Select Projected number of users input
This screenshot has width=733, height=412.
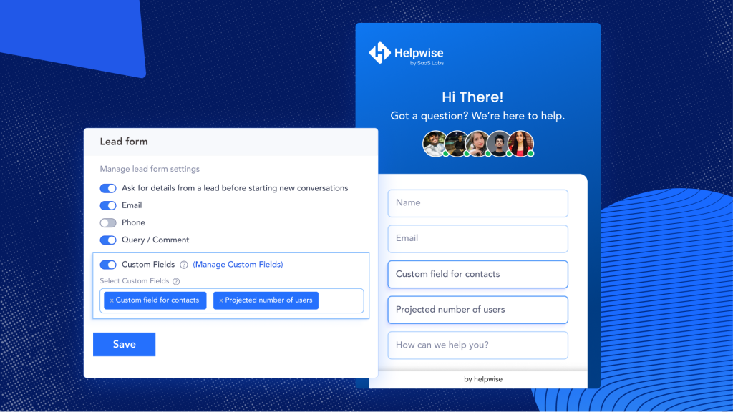click(x=477, y=310)
